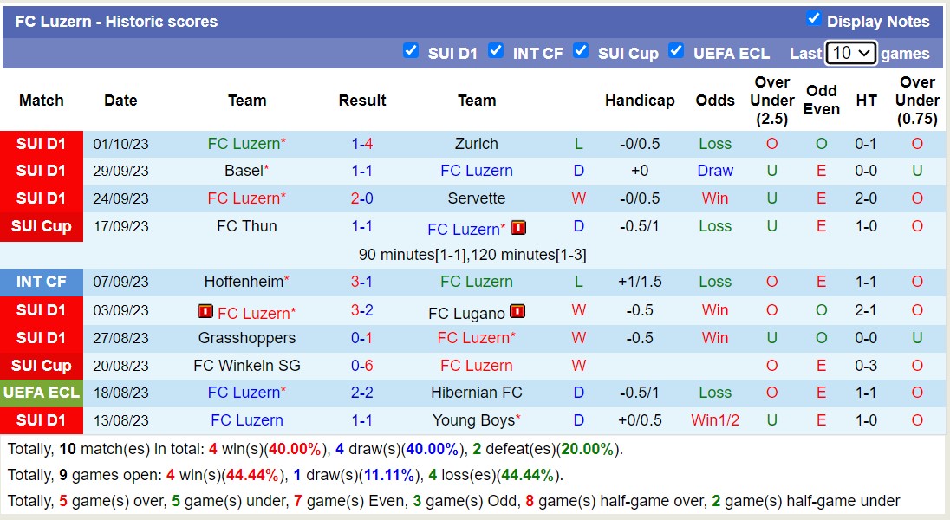Click the SUI Cup badge for 17/09/23 match
Viewport: 950px width, 520px height.
[42, 227]
